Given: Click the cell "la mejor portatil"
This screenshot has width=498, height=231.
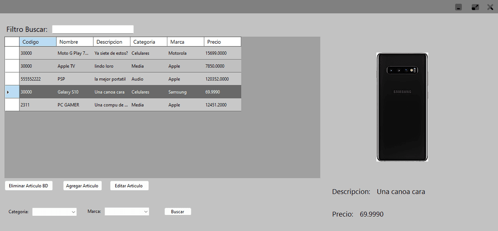Looking at the screenshot, I should pyautogui.click(x=112, y=79).
